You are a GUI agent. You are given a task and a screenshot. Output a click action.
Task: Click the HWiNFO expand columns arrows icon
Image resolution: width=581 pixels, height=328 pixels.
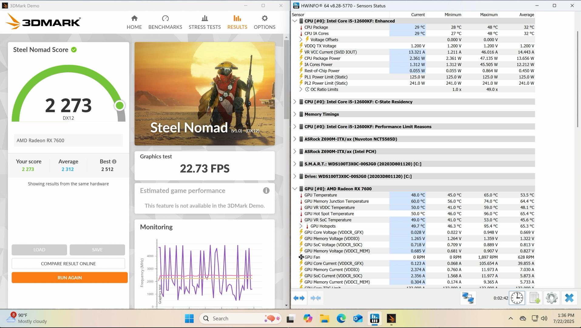pyautogui.click(x=299, y=298)
